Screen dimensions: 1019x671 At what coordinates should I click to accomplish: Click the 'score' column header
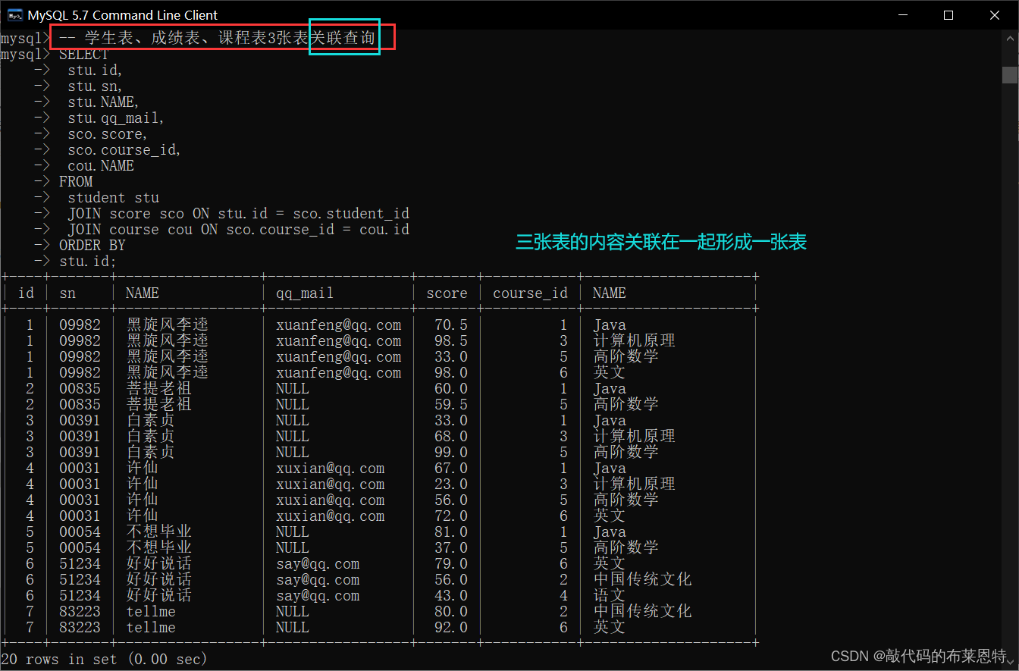pyautogui.click(x=447, y=293)
